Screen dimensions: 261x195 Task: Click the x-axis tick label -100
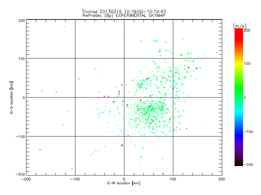point(75,179)
